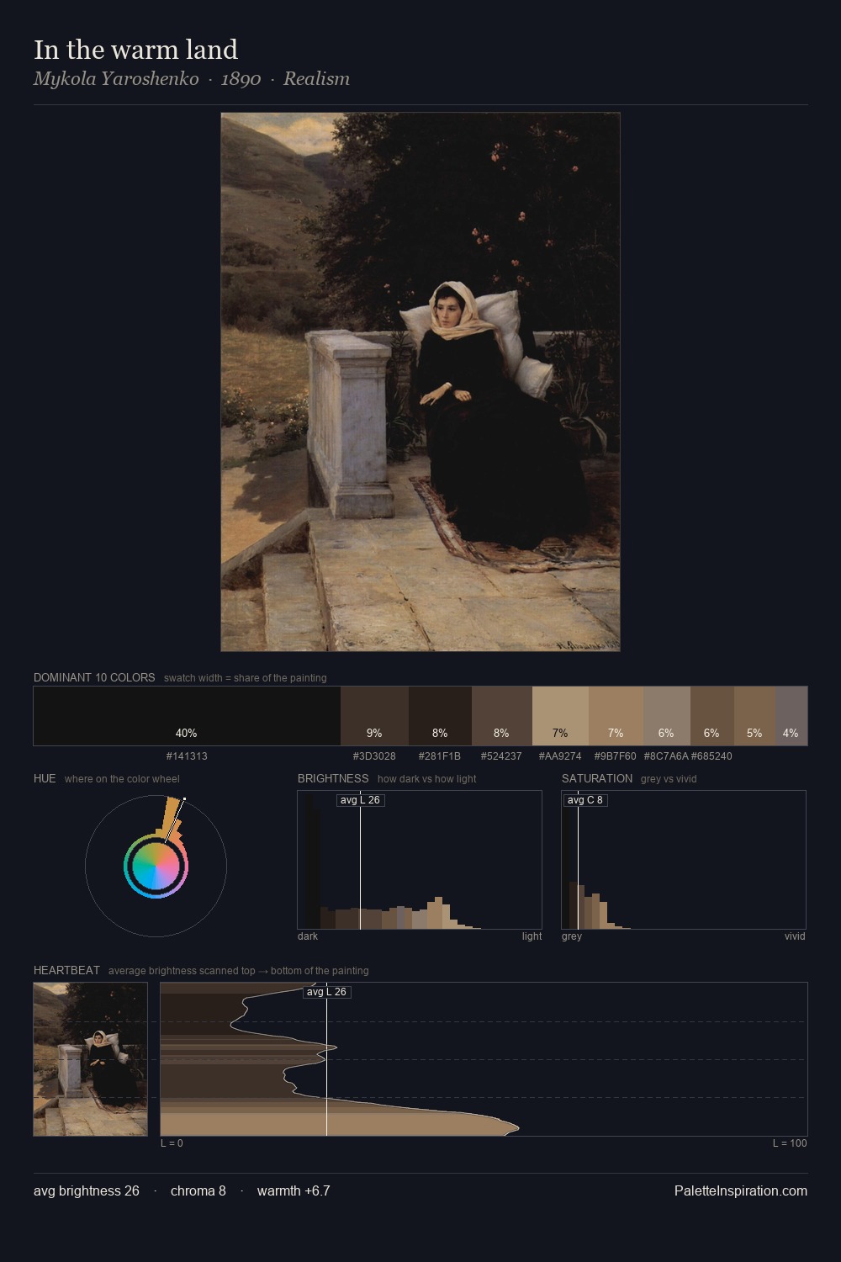The height and width of the screenshot is (1262, 841).
Task: Click the 'SATURATION' section heading
Action: pyautogui.click(x=597, y=778)
